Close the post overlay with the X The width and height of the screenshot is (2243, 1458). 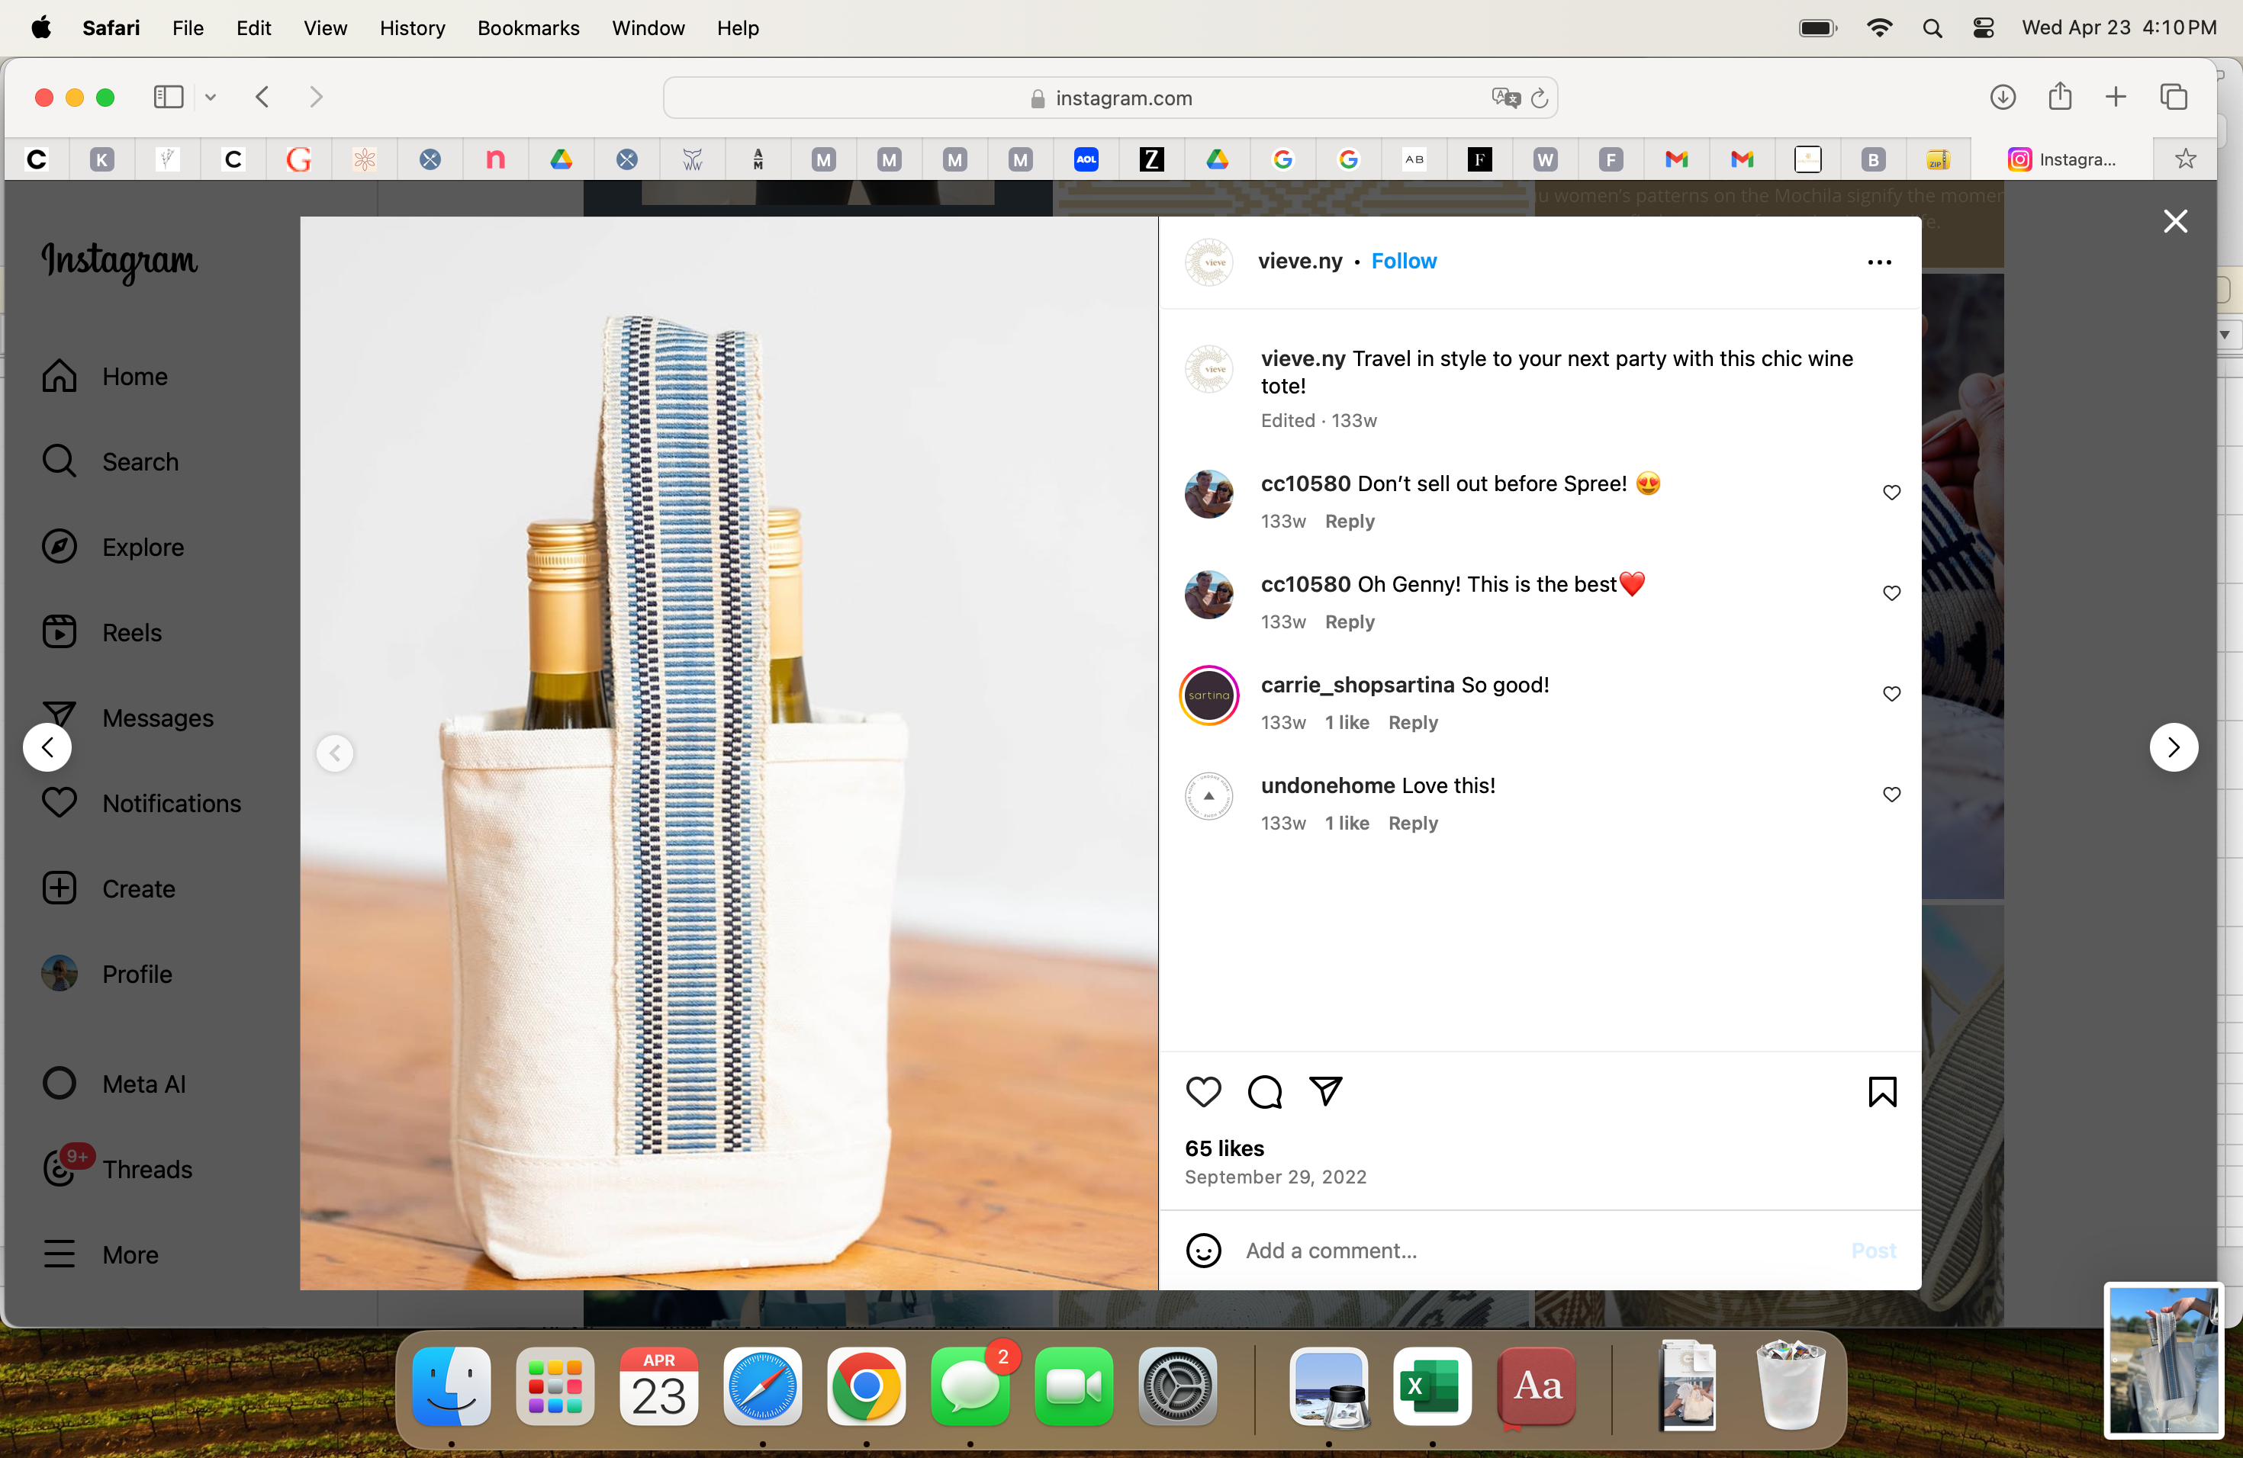(2175, 221)
